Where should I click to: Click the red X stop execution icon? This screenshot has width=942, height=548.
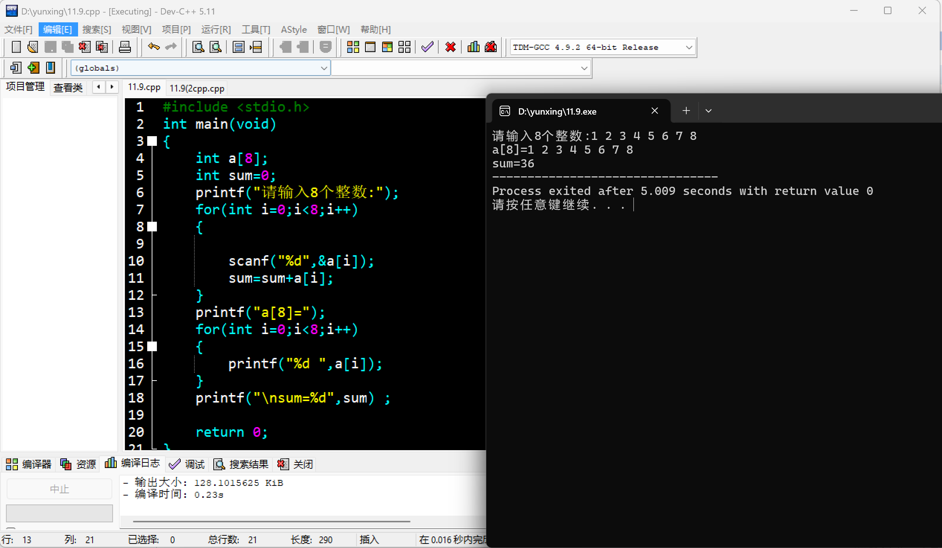451,47
